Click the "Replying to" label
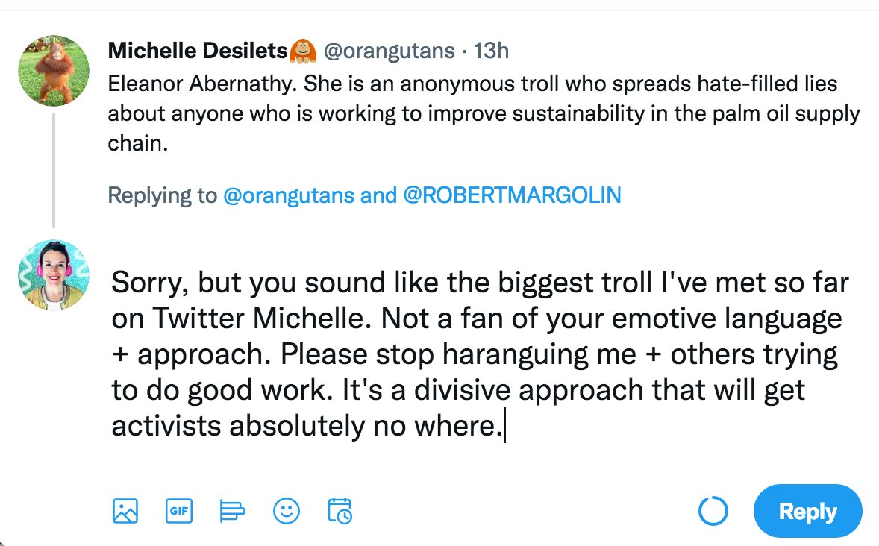 tap(162, 195)
